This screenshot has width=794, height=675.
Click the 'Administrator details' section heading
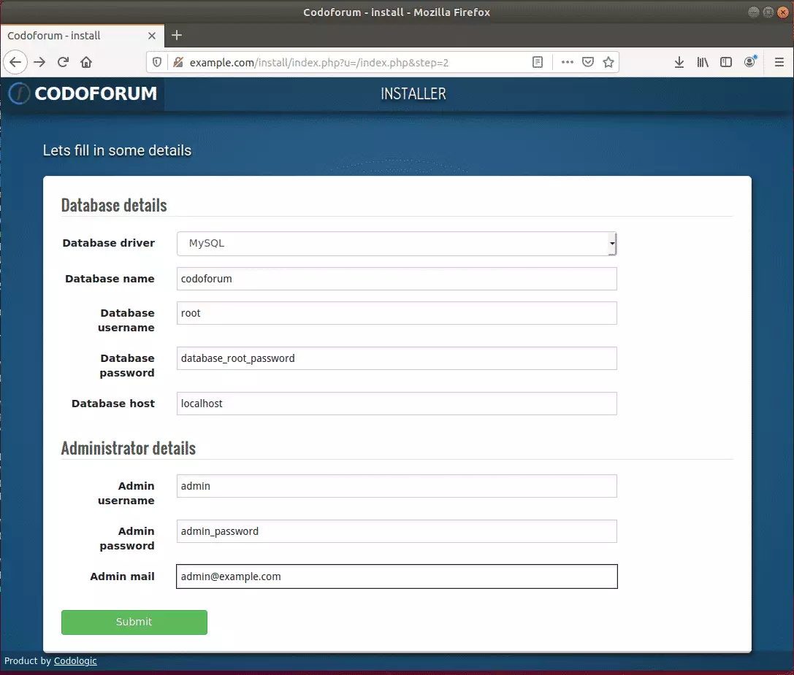point(128,448)
